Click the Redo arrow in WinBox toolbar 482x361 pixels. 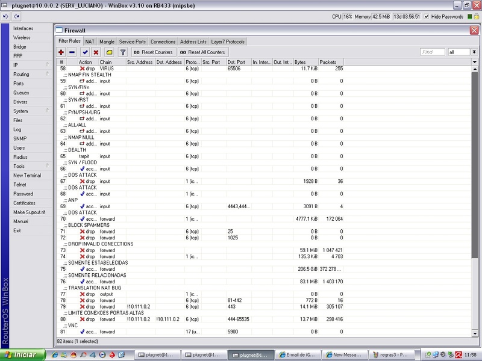[17, 16]
